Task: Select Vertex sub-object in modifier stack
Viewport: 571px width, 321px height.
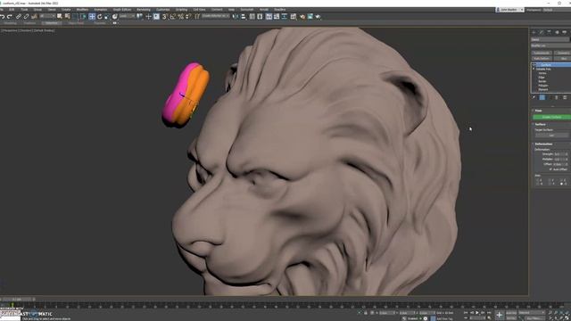Action: [x=542, y=73]
